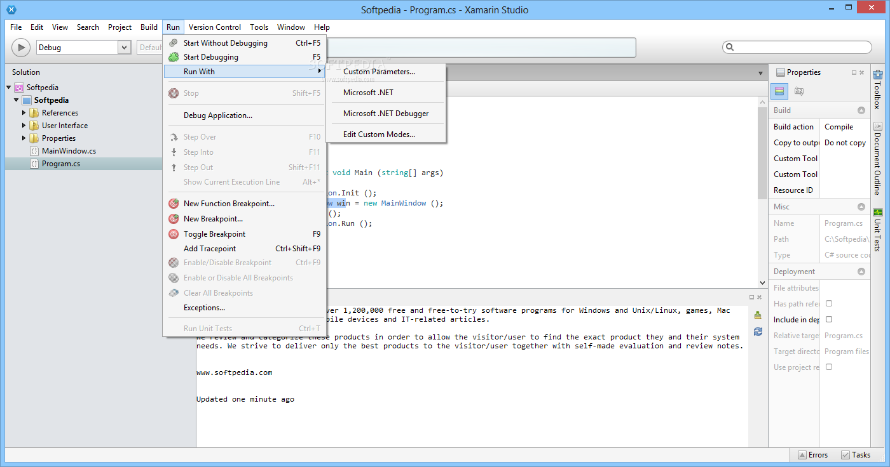Click the Build action Compile value
Viewport: 890px width, 467px height.
(x=839, y=127)
